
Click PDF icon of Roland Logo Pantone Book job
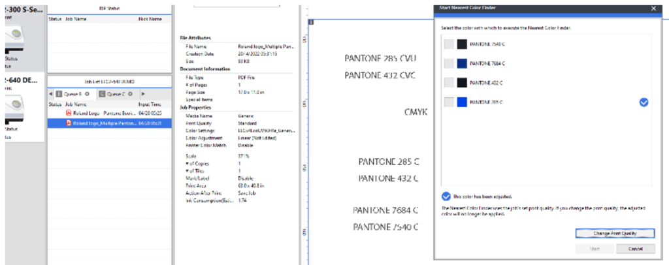tap(68, 113)
